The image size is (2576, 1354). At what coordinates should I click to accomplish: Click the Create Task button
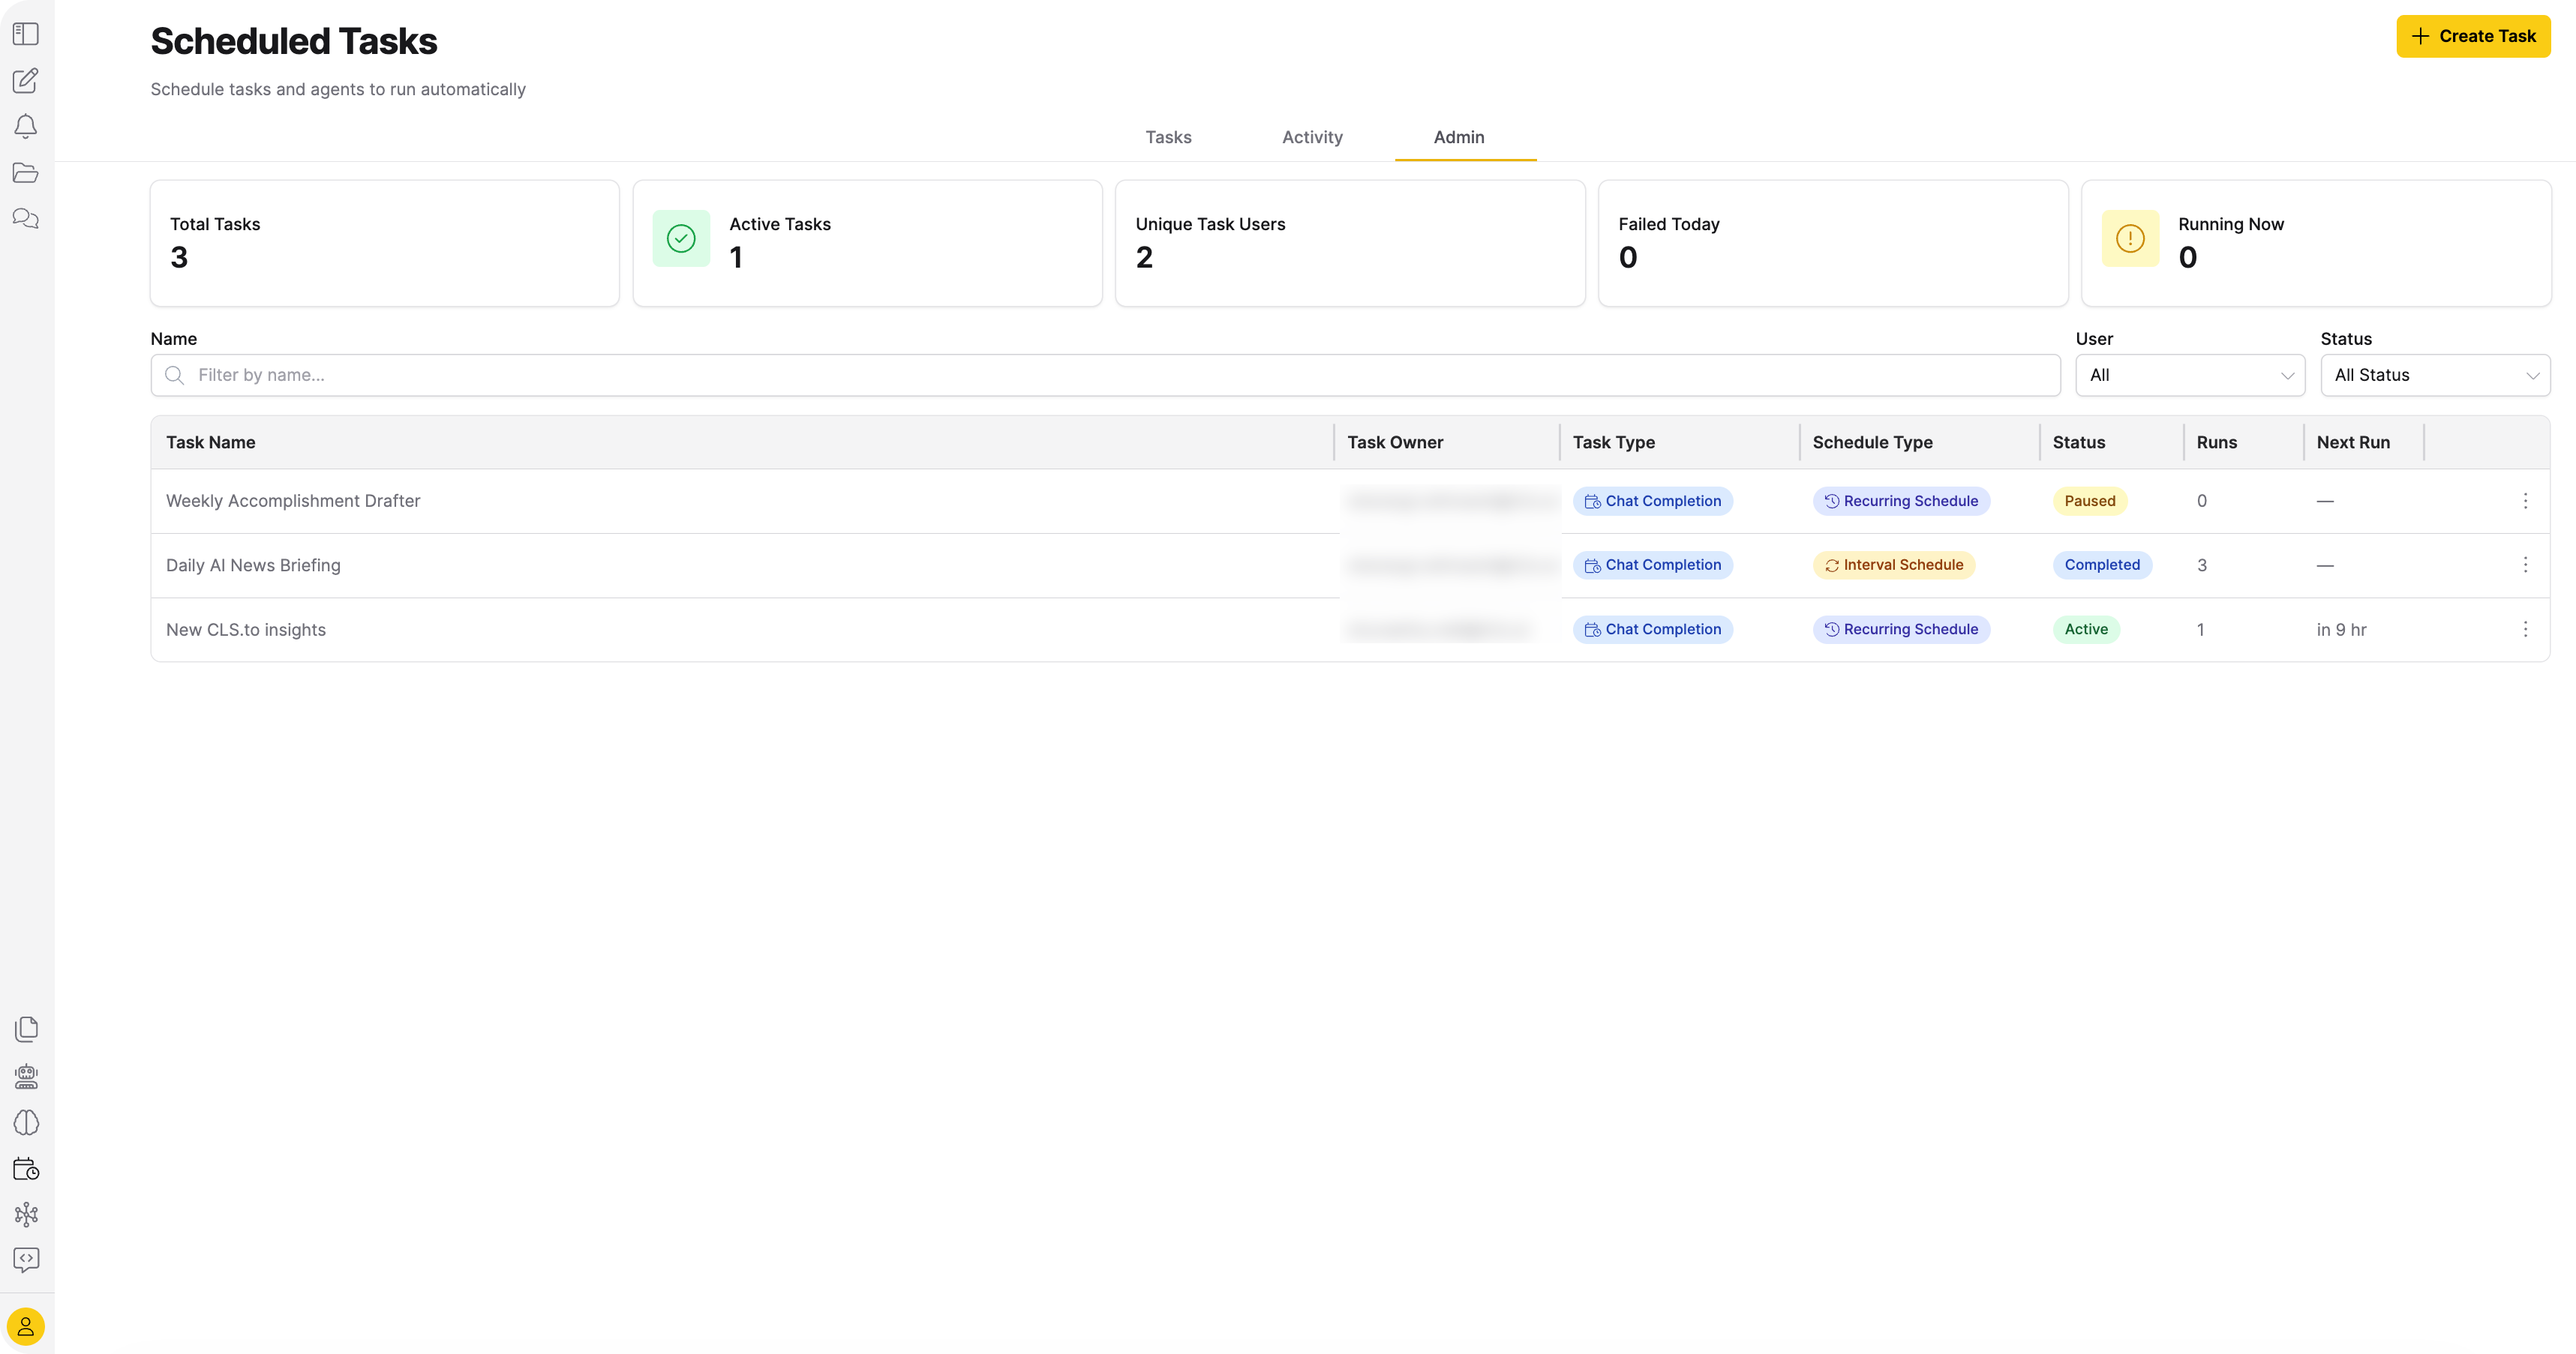[2473, 36]
